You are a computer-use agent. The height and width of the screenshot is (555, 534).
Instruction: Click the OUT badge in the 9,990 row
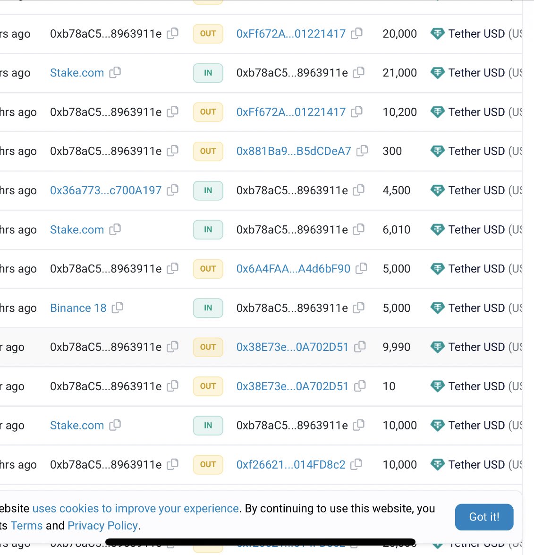click(208, 347)
